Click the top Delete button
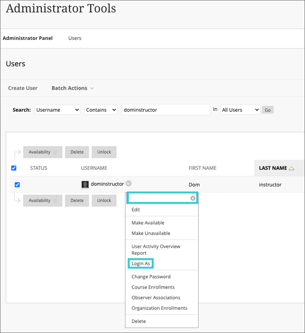This screenshot has width=305, height=333. (x=77, y=152)
